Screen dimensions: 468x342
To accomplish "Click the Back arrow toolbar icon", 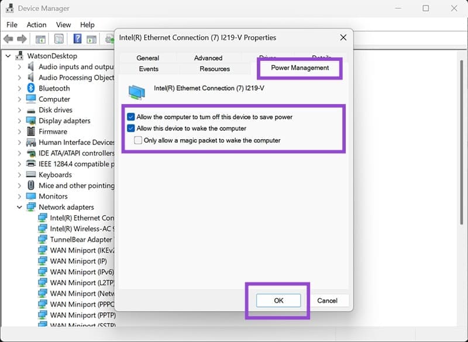I will click(x=8, y=39).
